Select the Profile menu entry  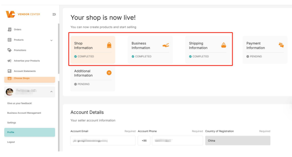click(x=30, y=132)
